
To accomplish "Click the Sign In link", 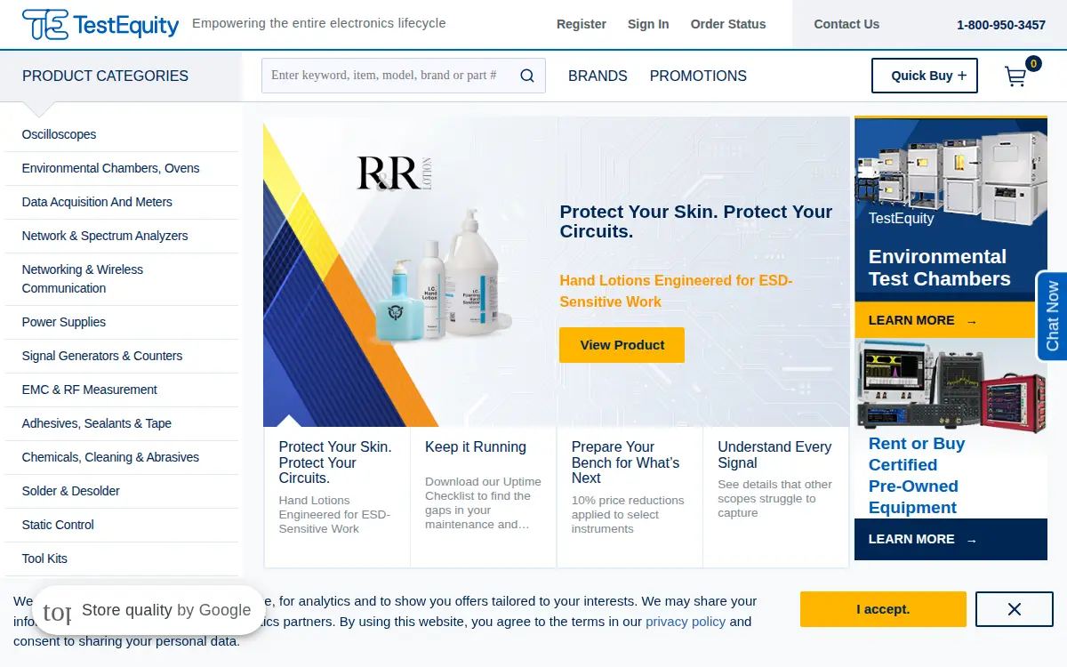I will pos(648,24).
